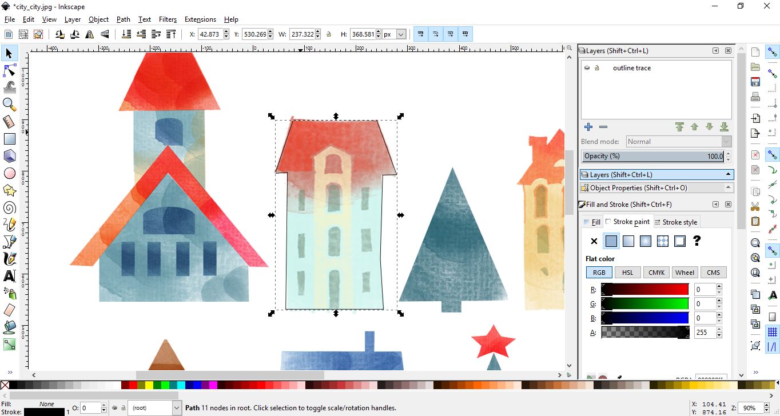Toggle the width-height aspect ratio lock
Screen dimensions: 780x416
pyautogui.click(x=330, y=34)
